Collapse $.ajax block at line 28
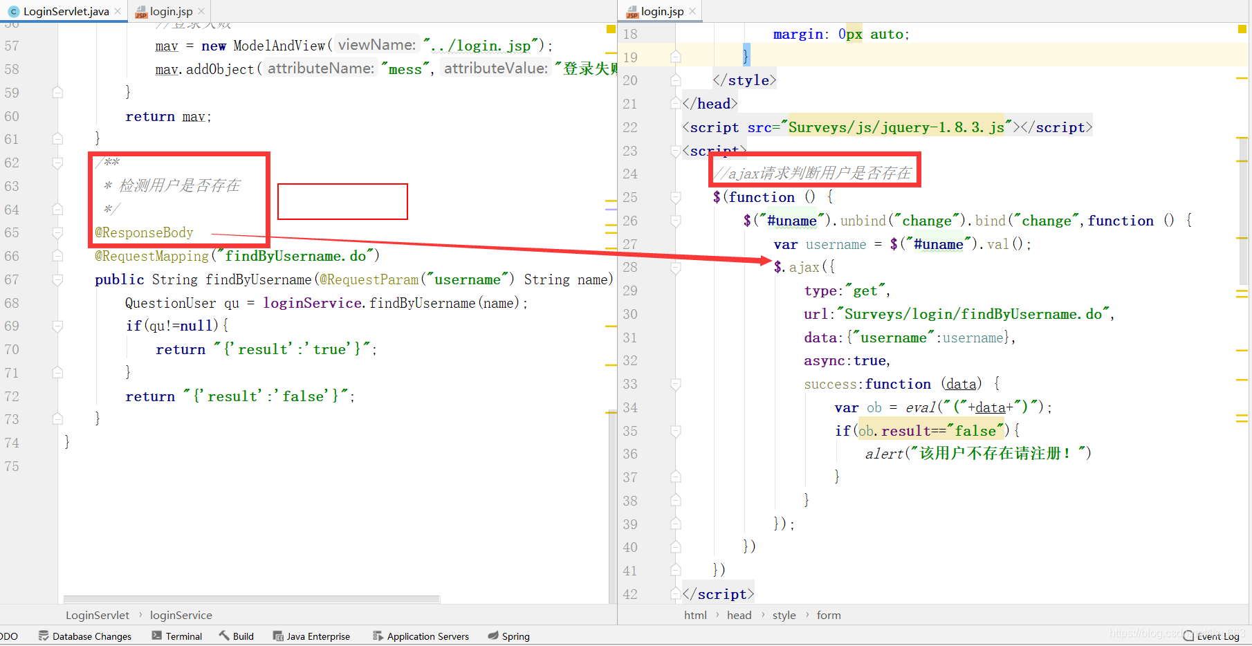Viewport: 1252px width, 646px height. pyautogui.click(x=676, y=267)
